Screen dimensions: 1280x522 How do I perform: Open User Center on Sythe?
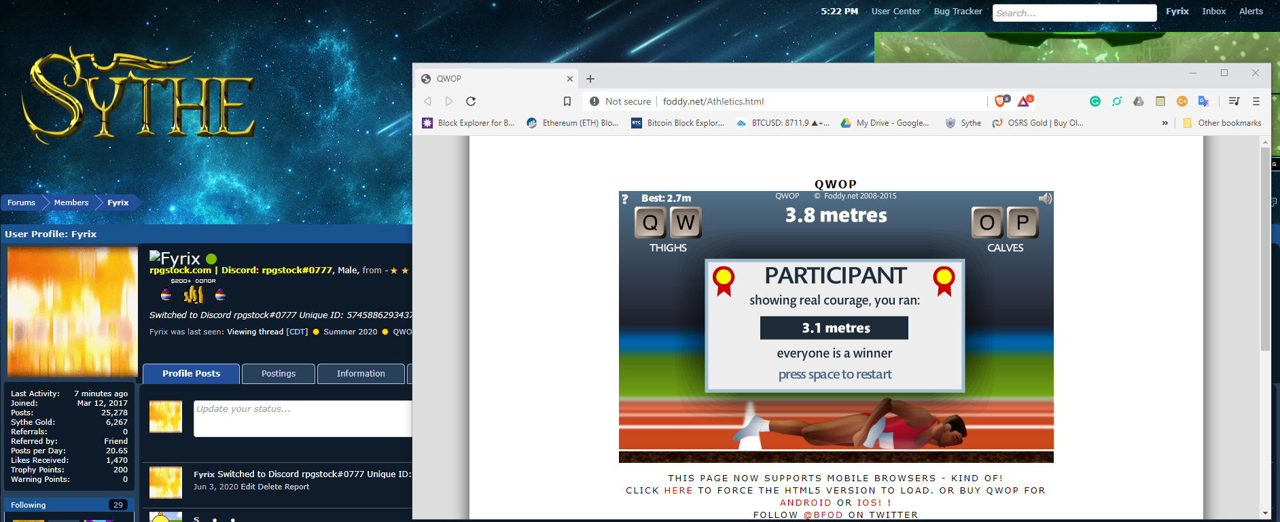895,12
